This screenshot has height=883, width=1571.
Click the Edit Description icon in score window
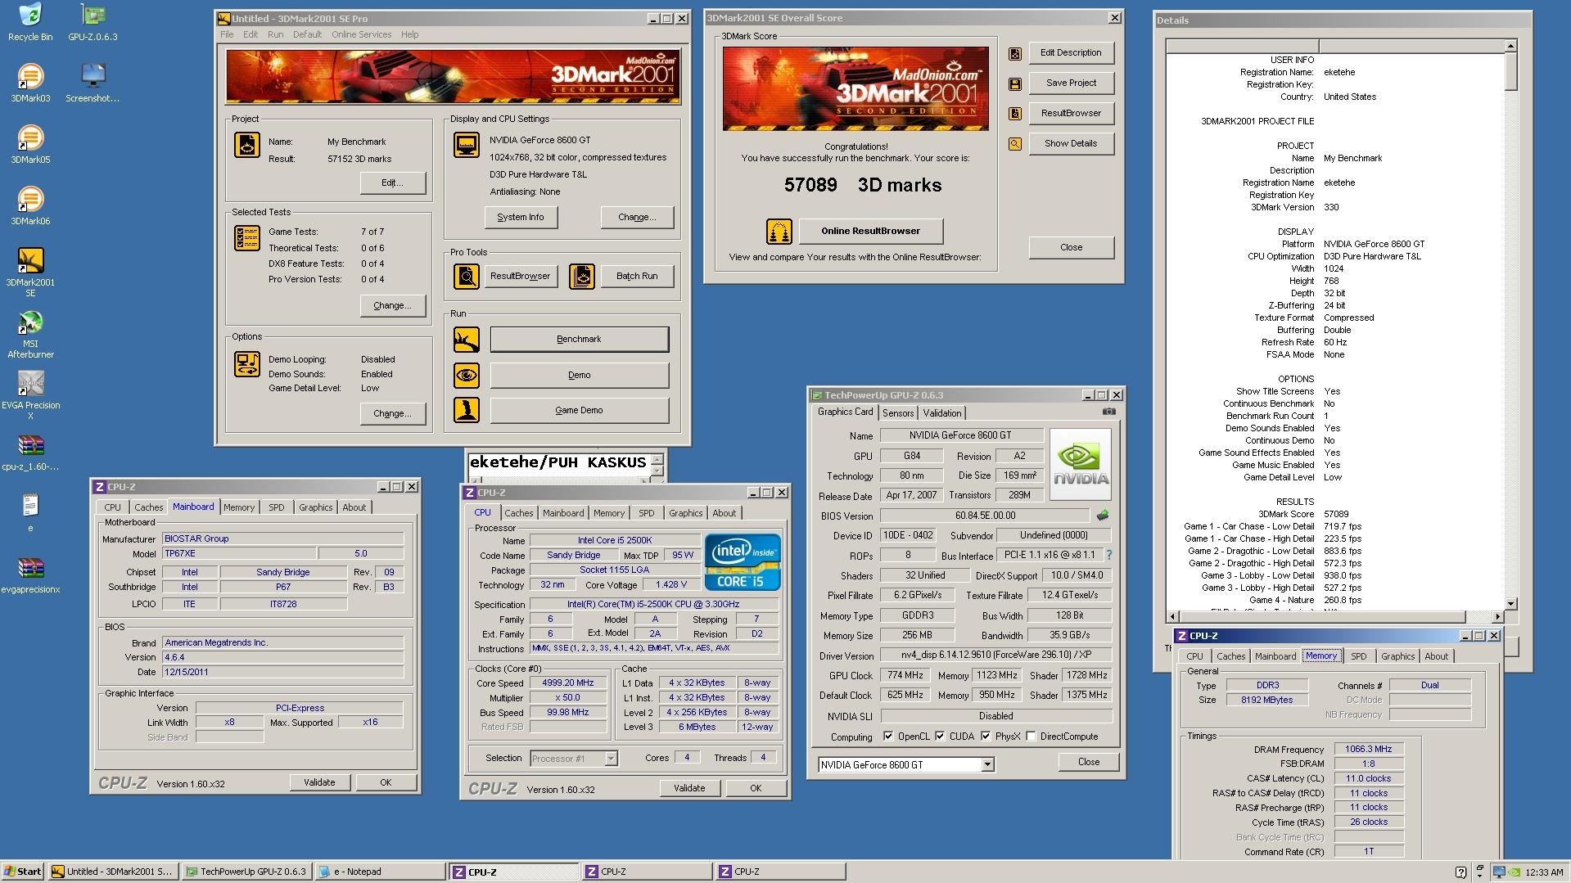point(1014,54)
